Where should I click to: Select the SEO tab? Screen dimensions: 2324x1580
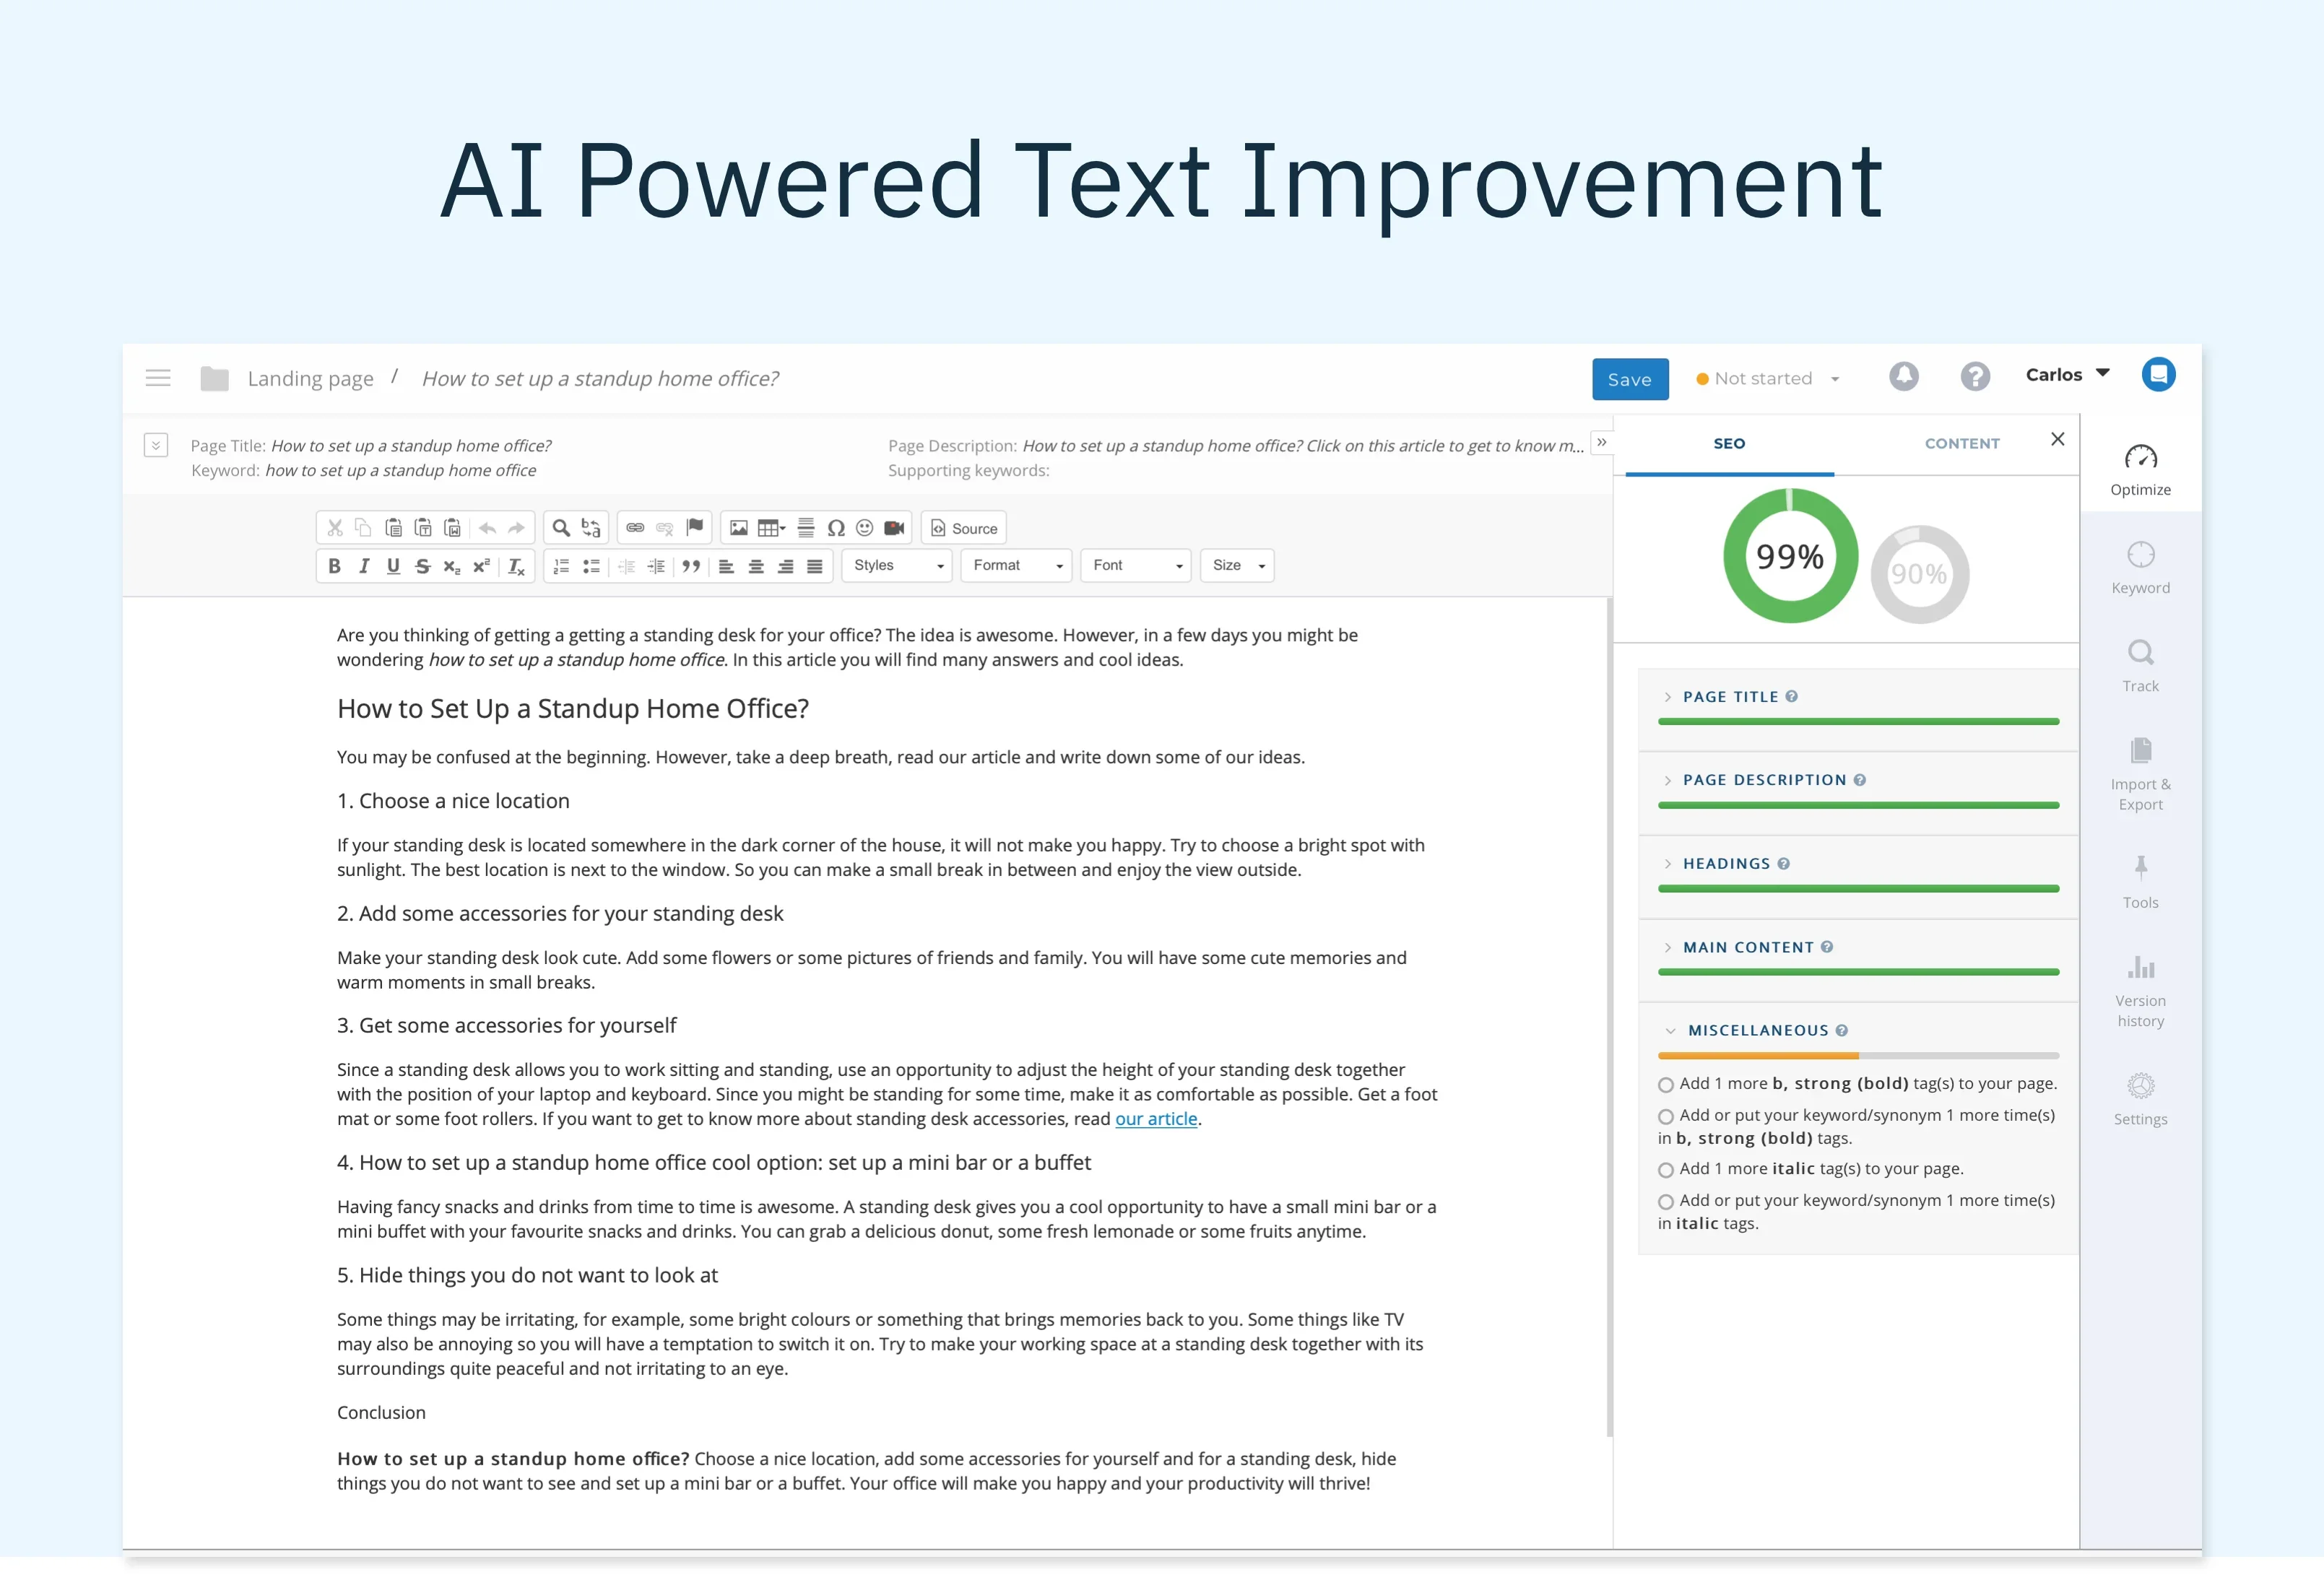(x=1729, y=444)
